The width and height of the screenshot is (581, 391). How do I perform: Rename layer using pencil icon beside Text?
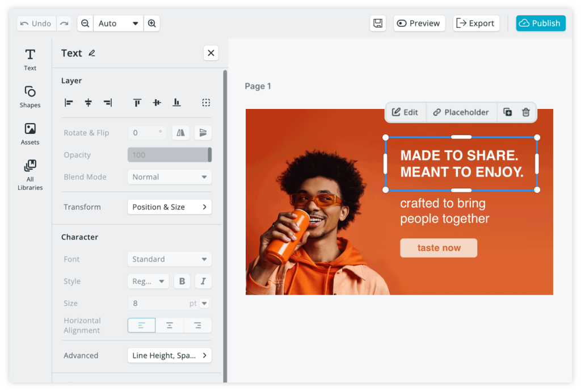(x=92, y=53)
